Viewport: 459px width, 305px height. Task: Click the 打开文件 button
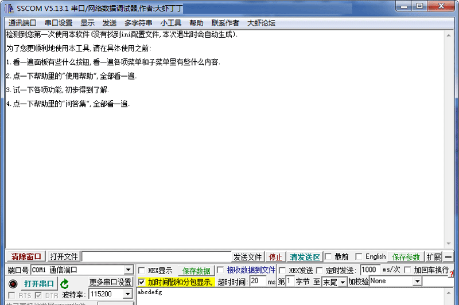click(x=64, y=256)
